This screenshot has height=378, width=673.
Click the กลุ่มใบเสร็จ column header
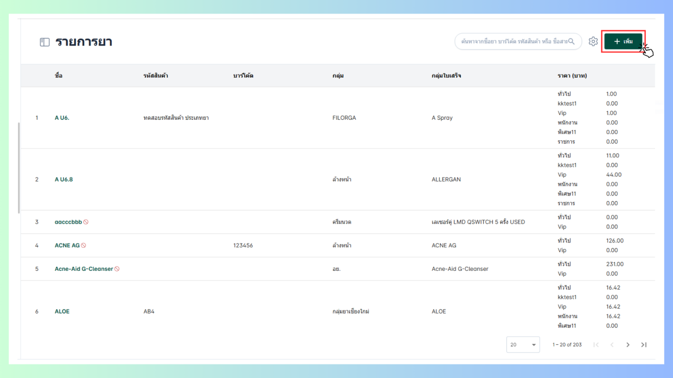[x=447, y=76]
